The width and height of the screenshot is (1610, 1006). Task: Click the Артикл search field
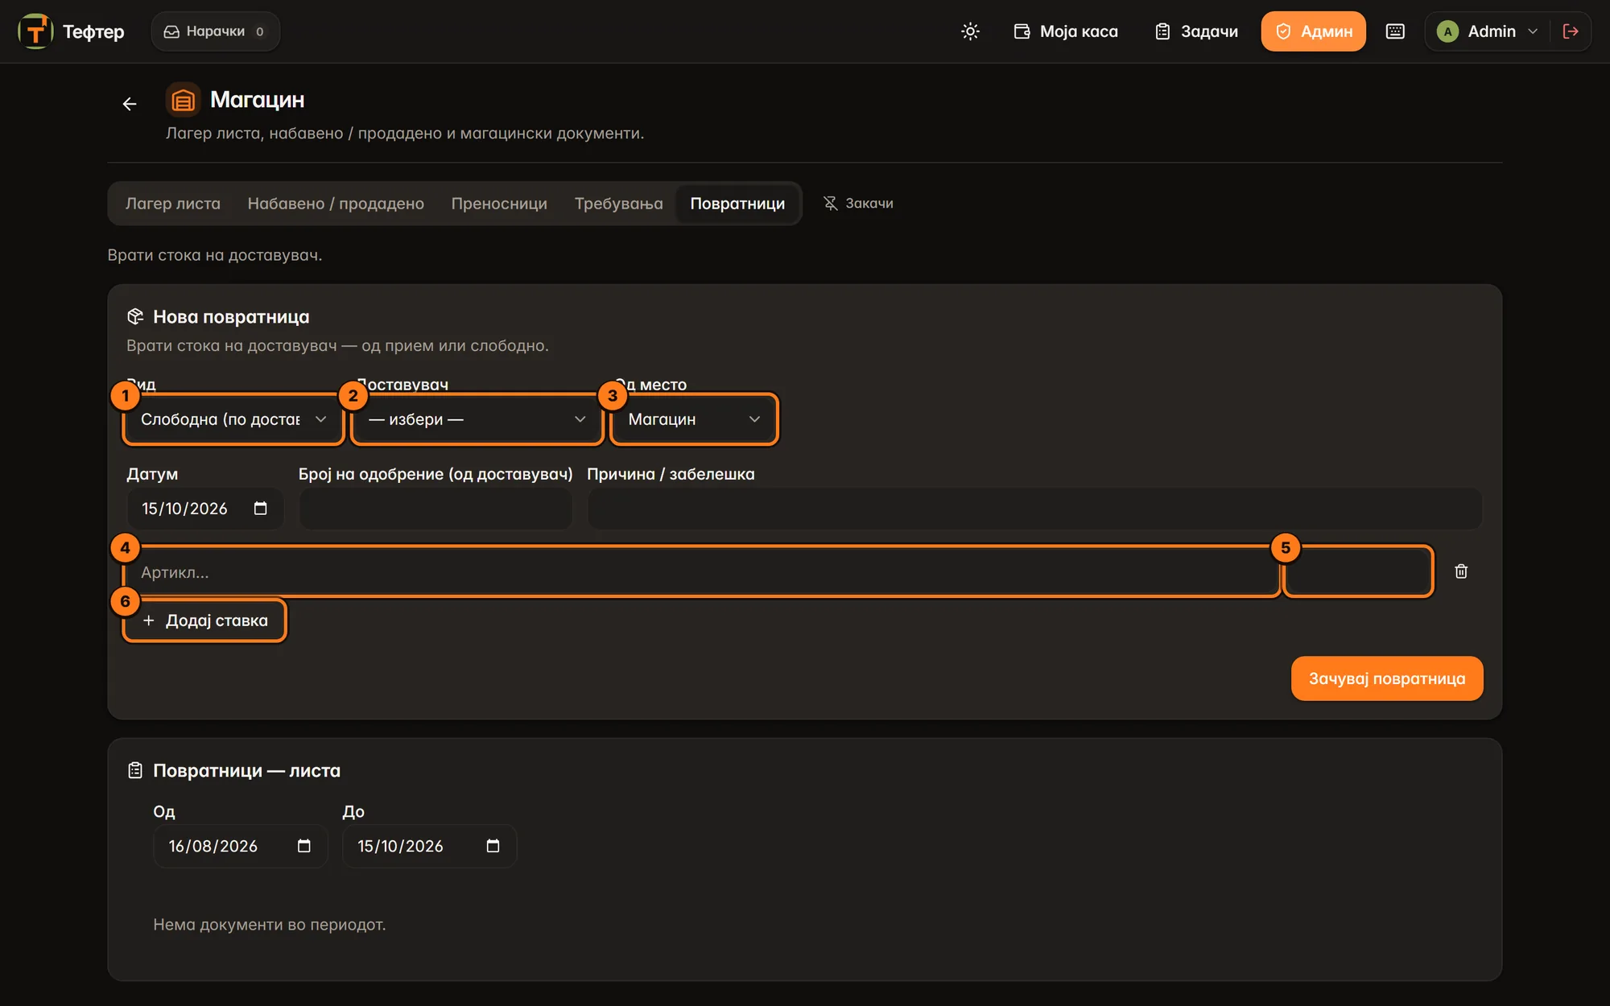[x=700, y=572]
